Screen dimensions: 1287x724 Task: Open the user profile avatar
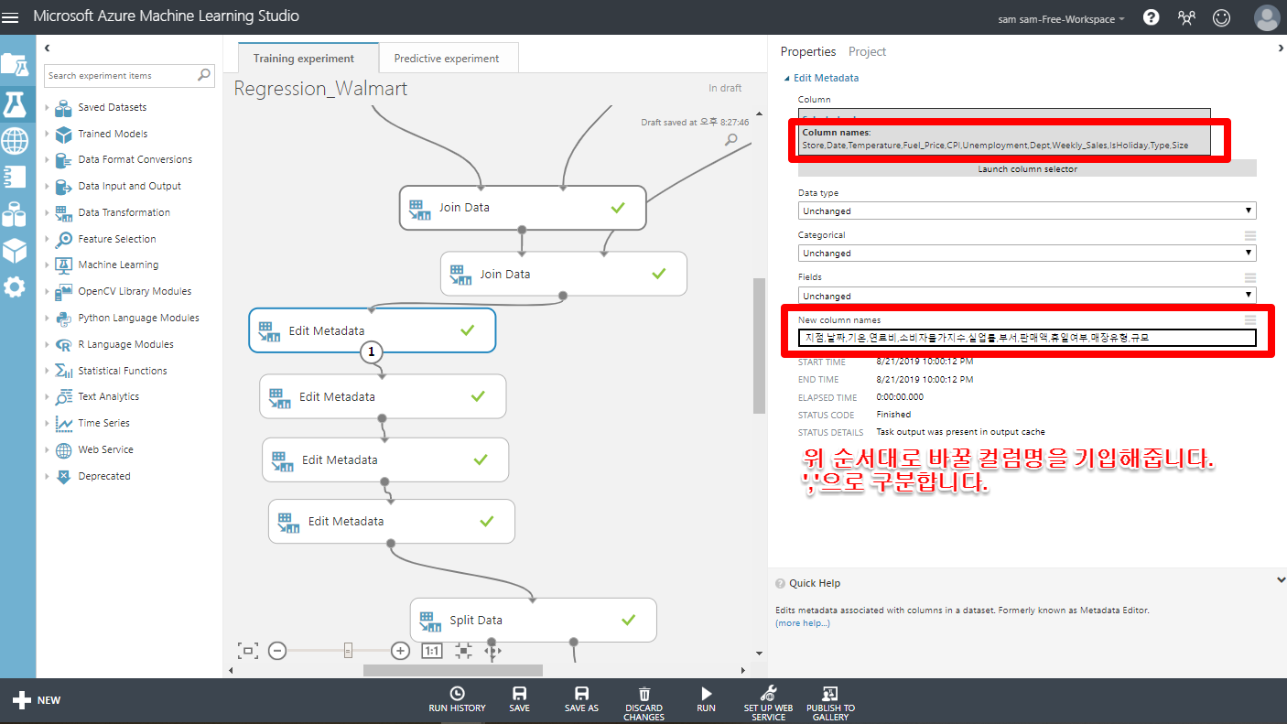1267,17
